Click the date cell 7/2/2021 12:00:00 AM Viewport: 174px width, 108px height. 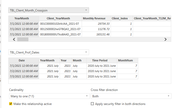click(24, 71)
